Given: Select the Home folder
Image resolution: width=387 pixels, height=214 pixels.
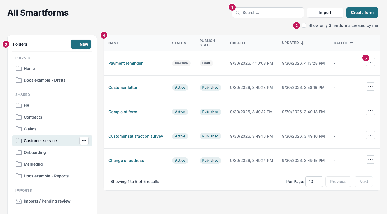Looking at the screenshot, I should [x=52, y=69].
